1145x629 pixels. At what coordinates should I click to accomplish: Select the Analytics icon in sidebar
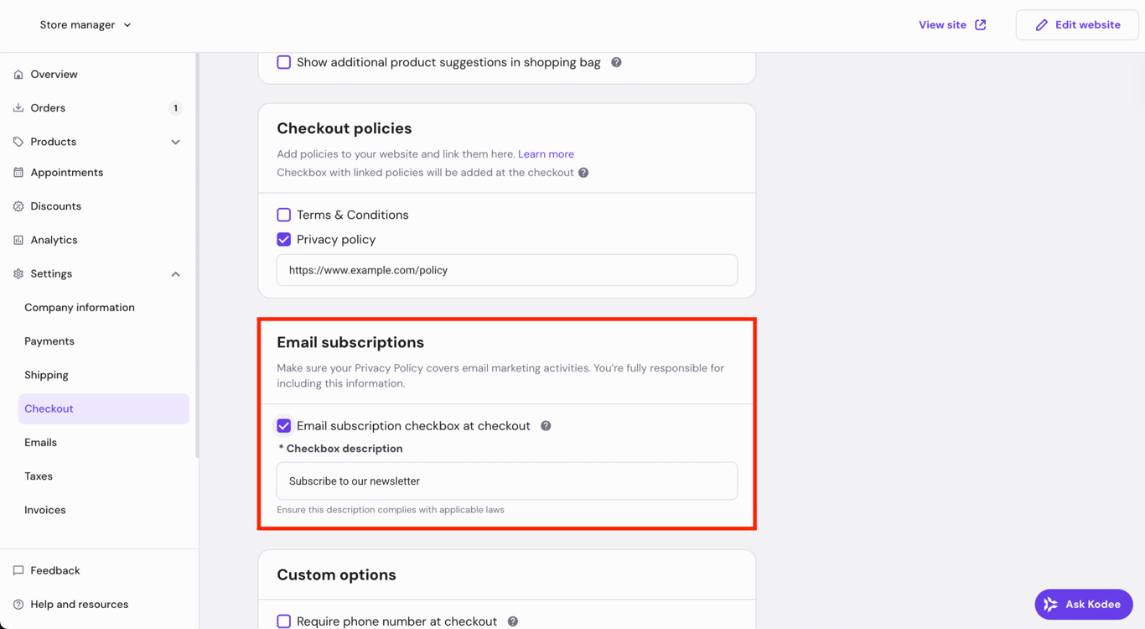(18, 239)
